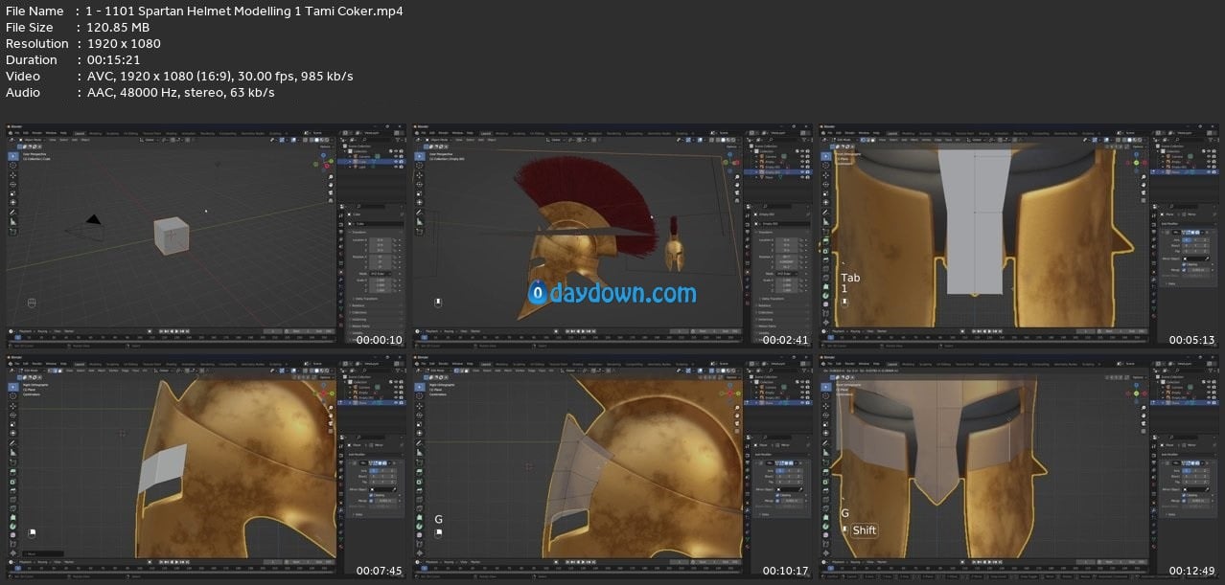This screenshot has height=585, width=1225.
Task: Select the Light row in the 00:00:10 outliner
Action: (x=371, y=167)
